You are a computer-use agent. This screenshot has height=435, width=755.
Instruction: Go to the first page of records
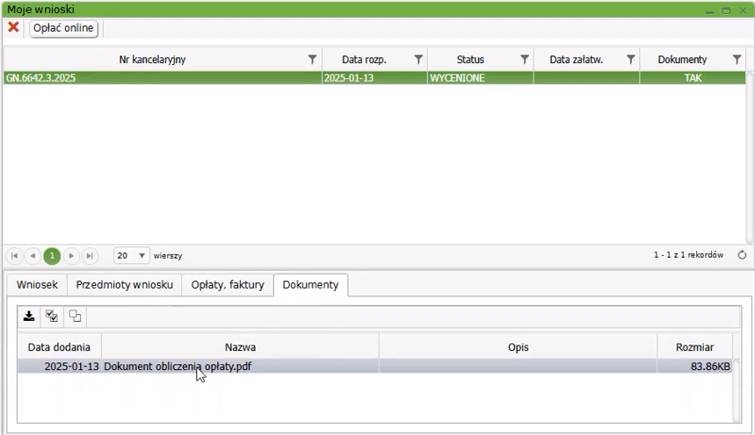[15, 255]
